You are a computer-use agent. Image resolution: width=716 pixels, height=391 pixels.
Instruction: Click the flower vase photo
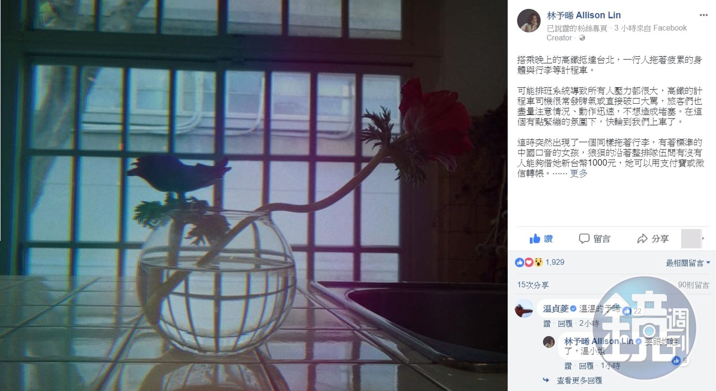coord(254,195)
